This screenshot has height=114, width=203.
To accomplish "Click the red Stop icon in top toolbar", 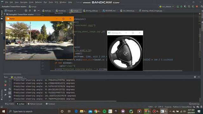I will 197,6.
